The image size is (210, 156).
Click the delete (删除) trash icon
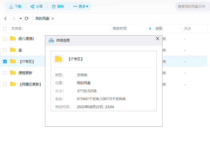tap(54, 6)
